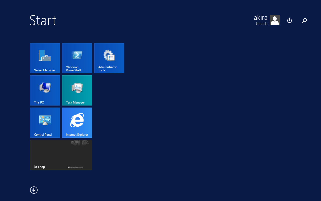Click the 'Server Manager' tile label
This screenshot has height=201, width=321.
(x=45, y=70)
